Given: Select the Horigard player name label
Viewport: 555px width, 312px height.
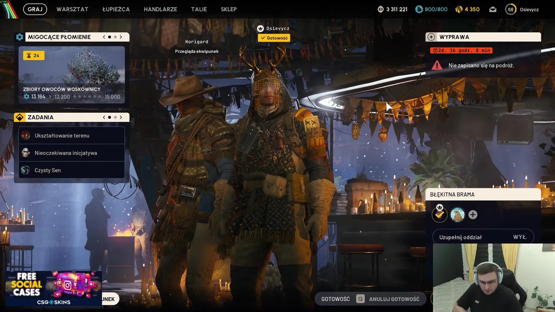Looking at the screenshot, I should click(197, 42).
